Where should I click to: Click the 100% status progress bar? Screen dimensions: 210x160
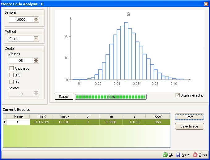(110, 97)
